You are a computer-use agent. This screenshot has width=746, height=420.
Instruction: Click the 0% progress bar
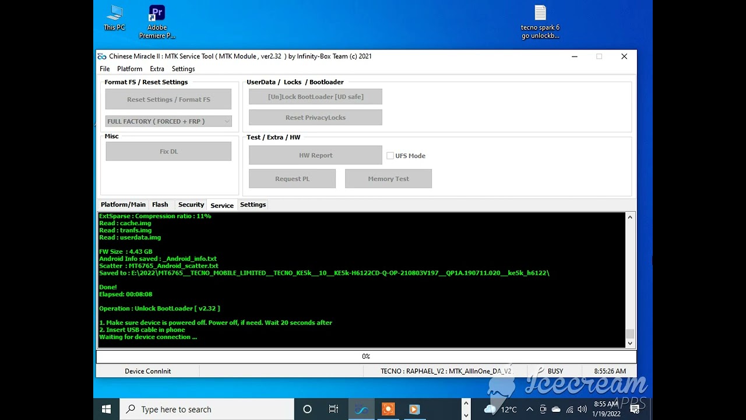[366, 356]
